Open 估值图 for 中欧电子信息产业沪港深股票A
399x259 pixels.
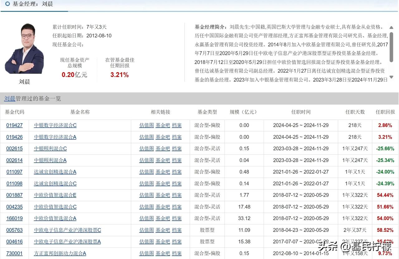[147, 242]
